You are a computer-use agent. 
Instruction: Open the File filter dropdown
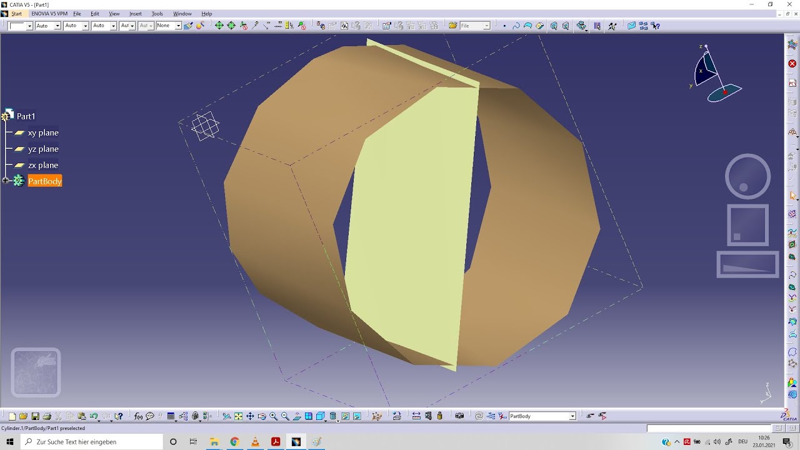[487, 26]
